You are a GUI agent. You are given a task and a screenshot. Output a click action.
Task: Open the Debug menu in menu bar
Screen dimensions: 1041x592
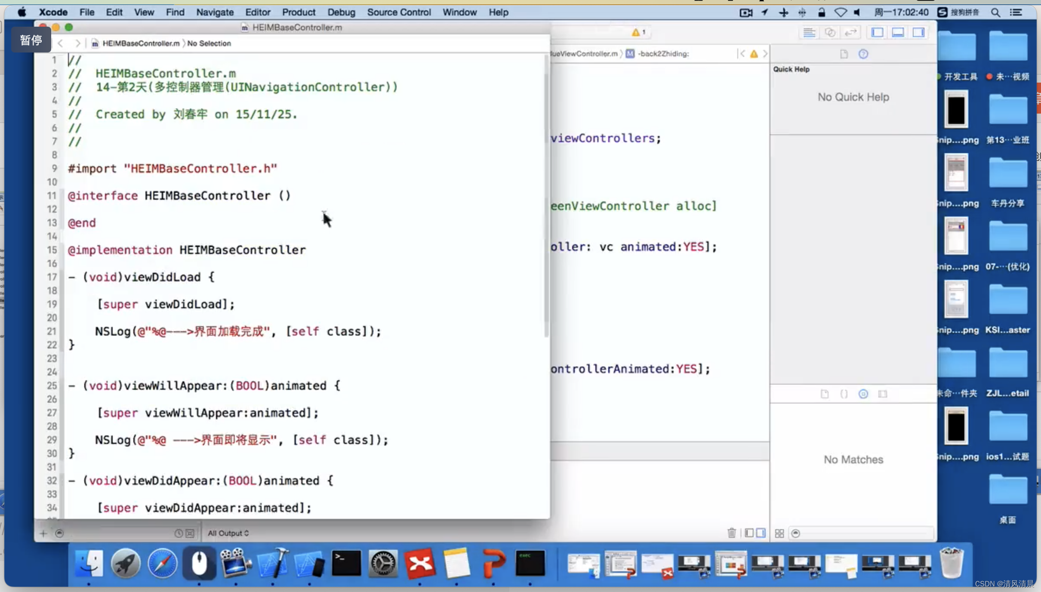(x=340, y=12)
